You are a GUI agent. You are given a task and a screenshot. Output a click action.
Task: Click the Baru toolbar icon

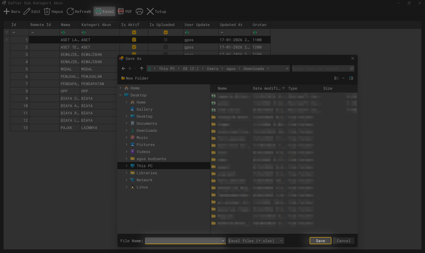[x=7, y=11]
